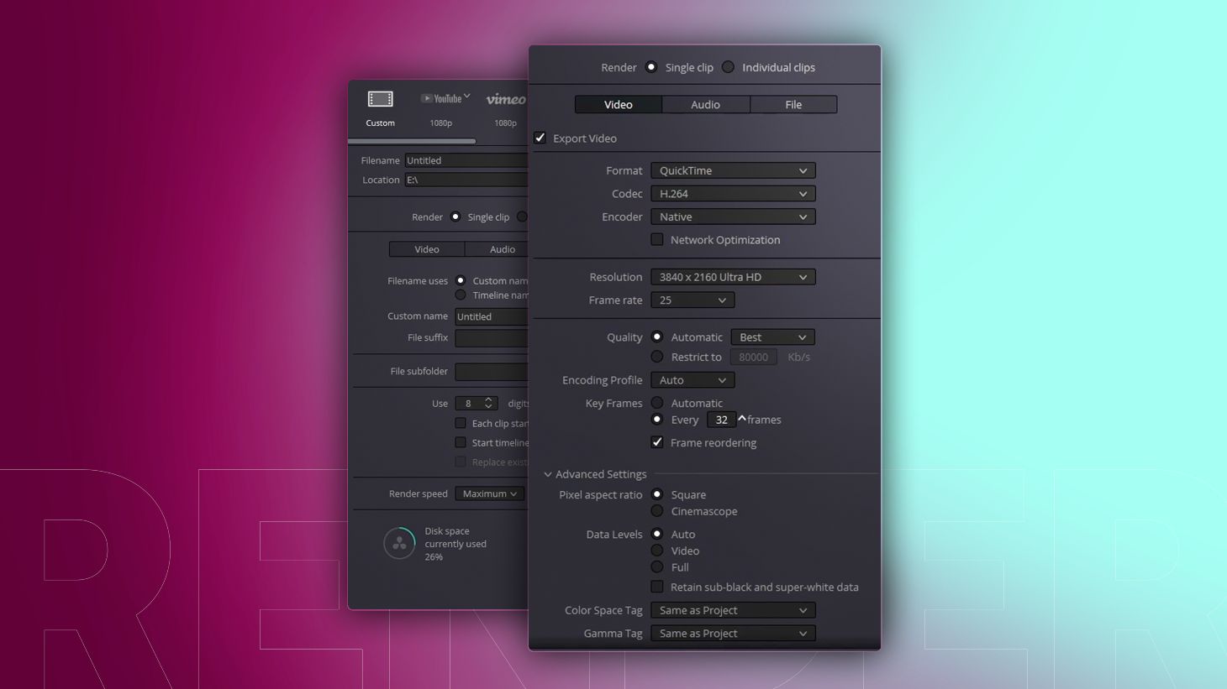Select the Custom render preset icon
The width and height of the screenshot is (1227, 689).
click(x=380, y=100)
